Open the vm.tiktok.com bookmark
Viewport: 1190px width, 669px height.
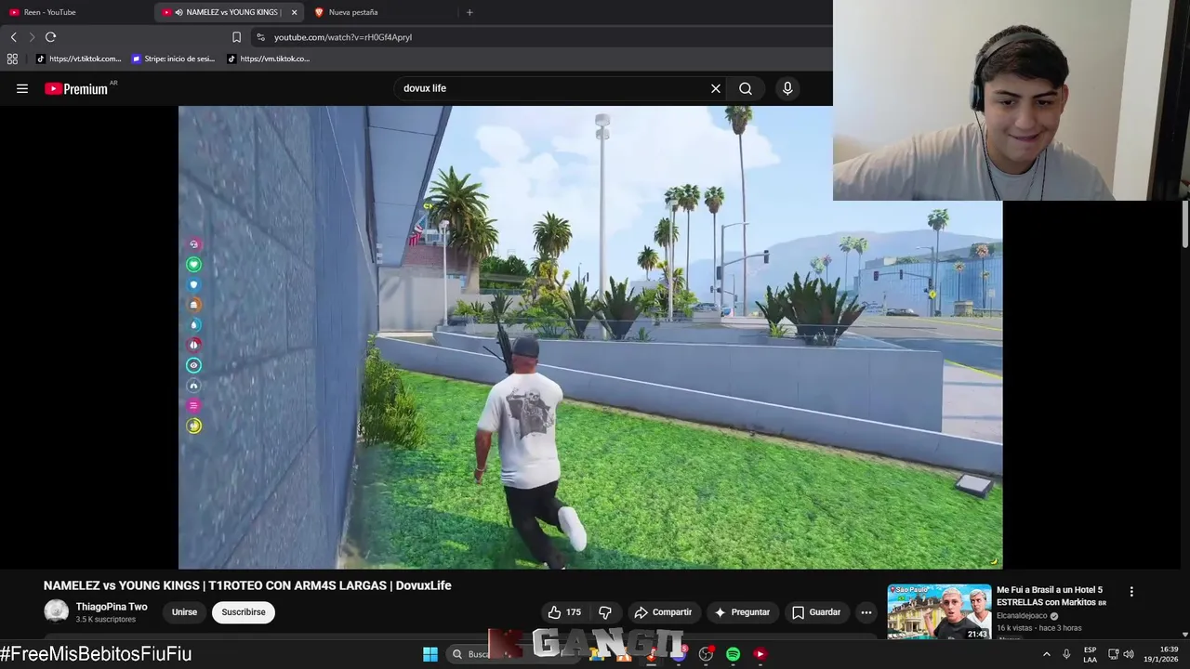pyautogui.click(x=269, y=59)
